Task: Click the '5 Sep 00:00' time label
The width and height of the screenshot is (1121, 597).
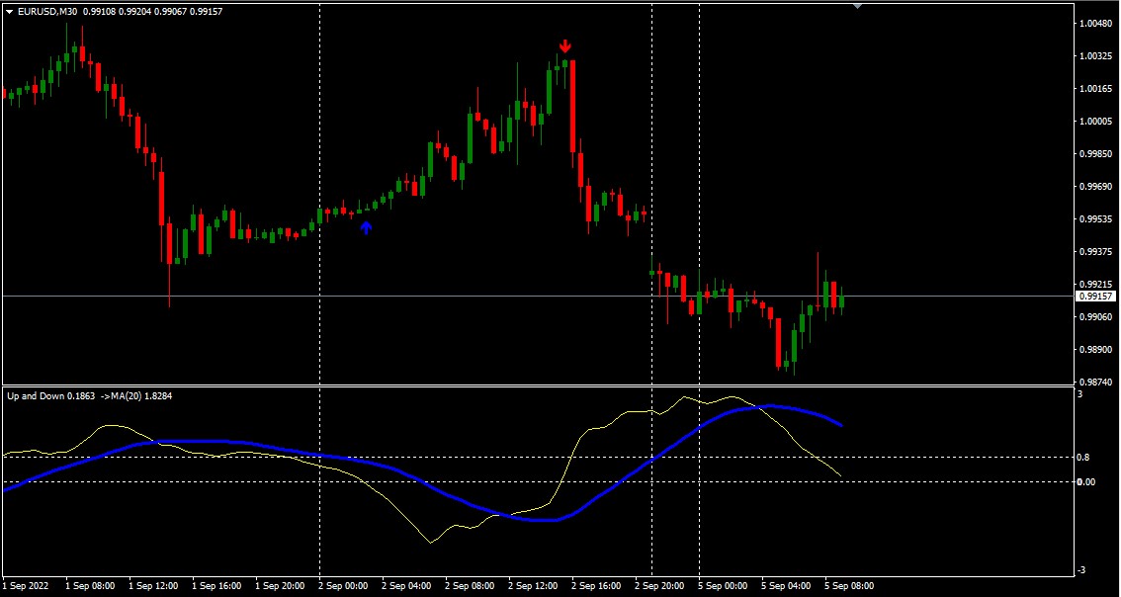Action: point(723,586)
